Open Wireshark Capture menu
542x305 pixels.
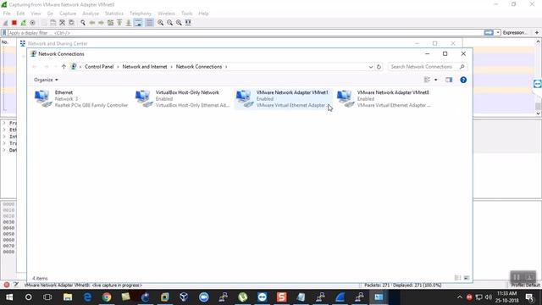(x=68, y=14)
